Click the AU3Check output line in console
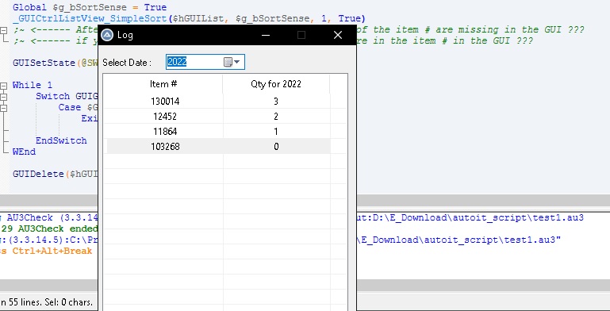Screen dimensions: 610x311 48,218
